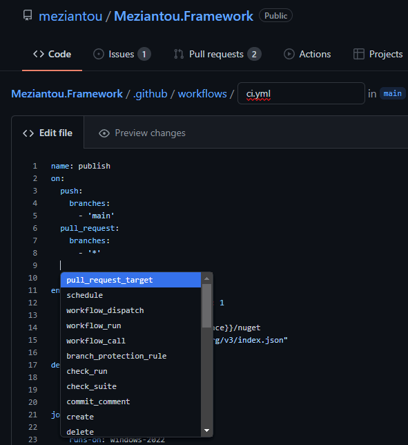
Task: Open the Code tab
Action: point(52,54)
